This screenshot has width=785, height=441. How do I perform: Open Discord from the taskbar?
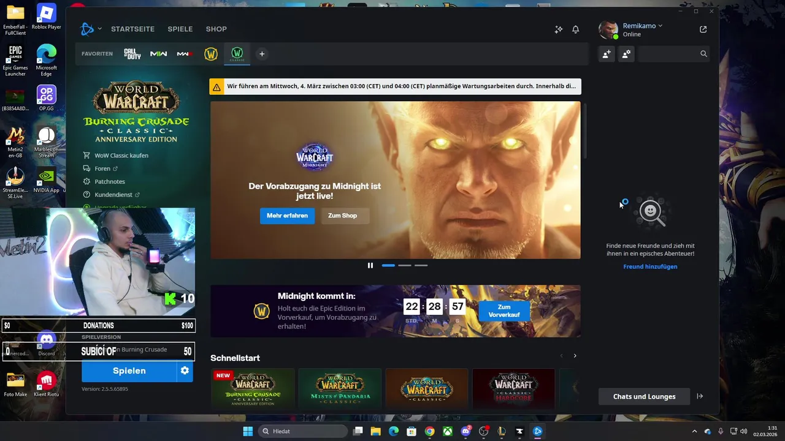point(466,431)
